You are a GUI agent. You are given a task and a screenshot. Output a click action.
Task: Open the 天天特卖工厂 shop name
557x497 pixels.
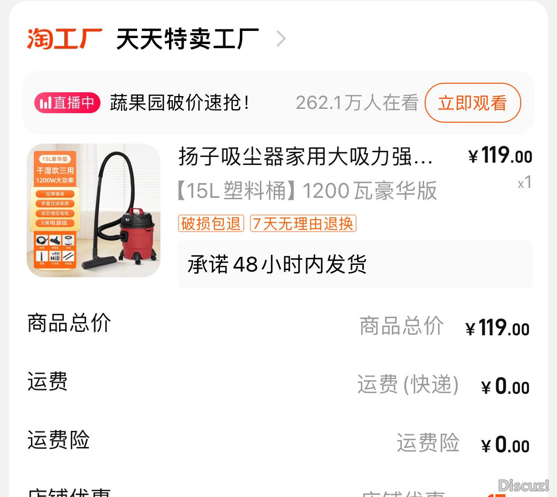(x=188, y=39)
